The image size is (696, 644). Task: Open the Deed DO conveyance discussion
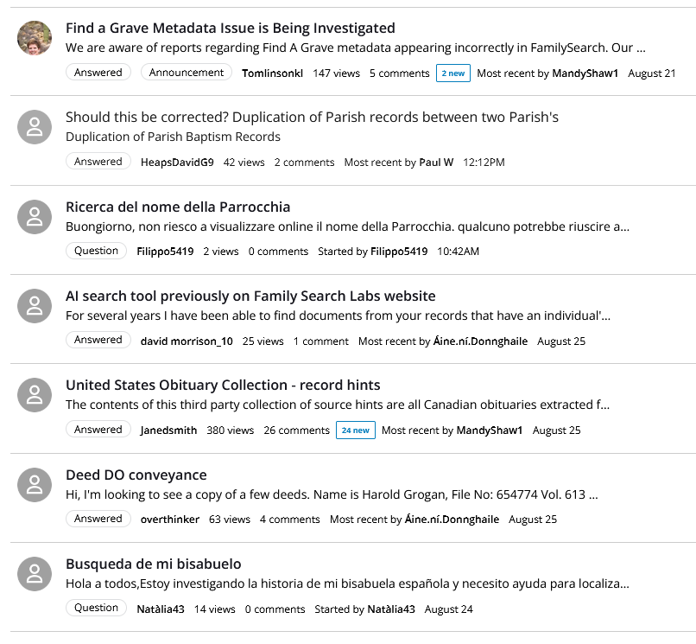point(136,475)
